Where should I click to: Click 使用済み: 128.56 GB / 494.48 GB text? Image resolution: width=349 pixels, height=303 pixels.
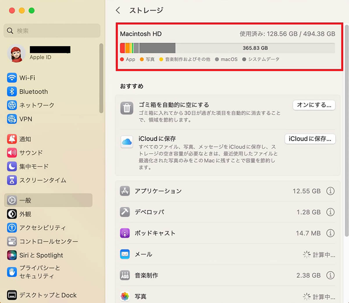[x=287, y=34]
